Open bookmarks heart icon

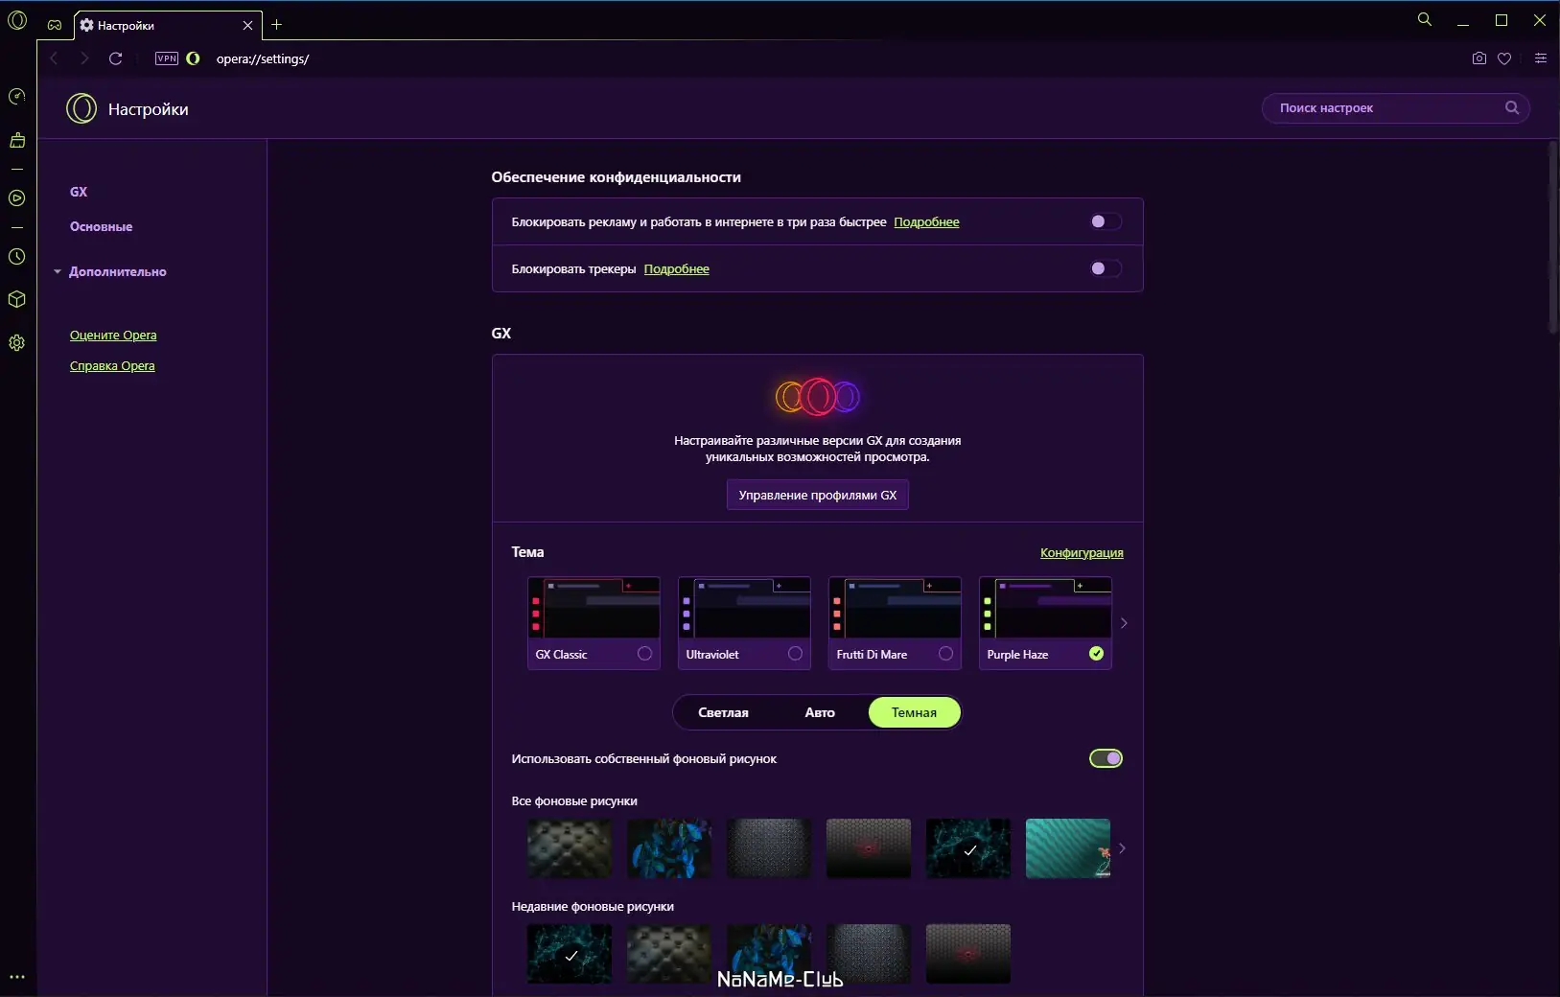coord(1504,58)
